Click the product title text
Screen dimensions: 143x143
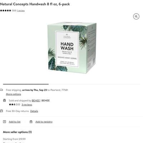tap(35, 4)
